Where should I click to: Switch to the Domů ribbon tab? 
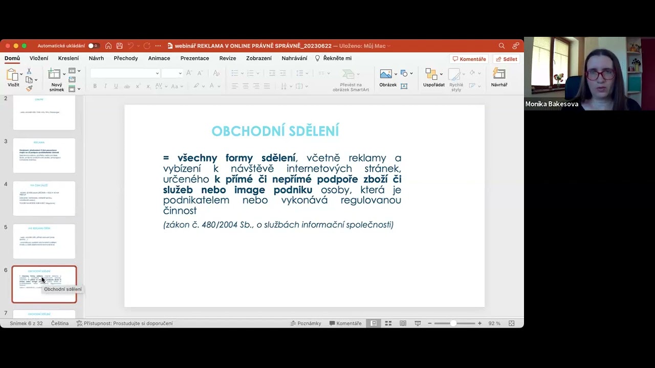click(x=12, y=58)
